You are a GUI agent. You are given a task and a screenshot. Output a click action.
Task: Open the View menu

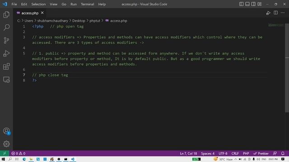[53, 4]
